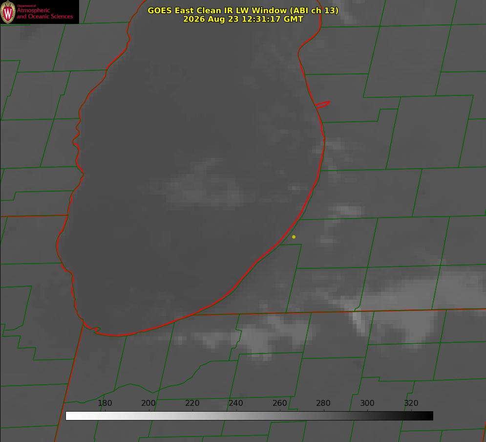
Task: Click the 280 label on the colorbar
Action: (x=323, y=403)
